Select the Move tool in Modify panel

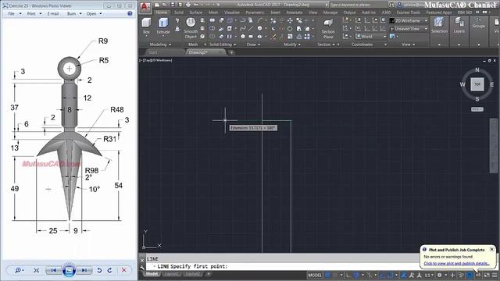pyautogui.click(x=290, y=21)
